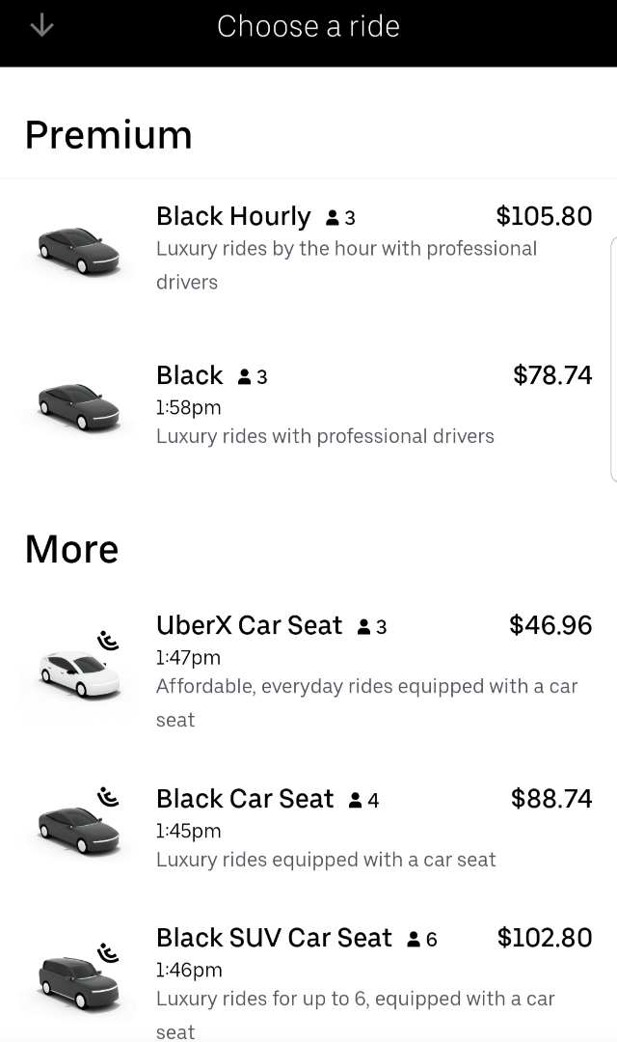Tap the car seat indicator beside UberX car

coord(107,639)
